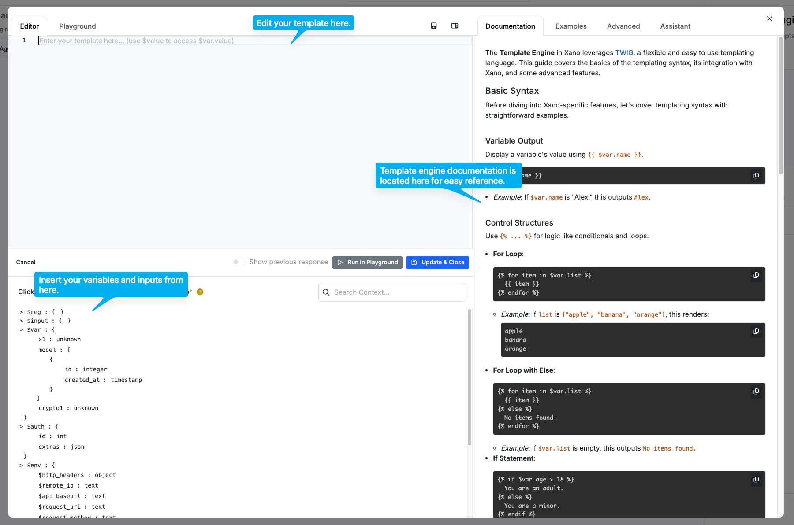794x525 pixels.
Task: Open the Editor tab
Action: [x=30, y=26]
